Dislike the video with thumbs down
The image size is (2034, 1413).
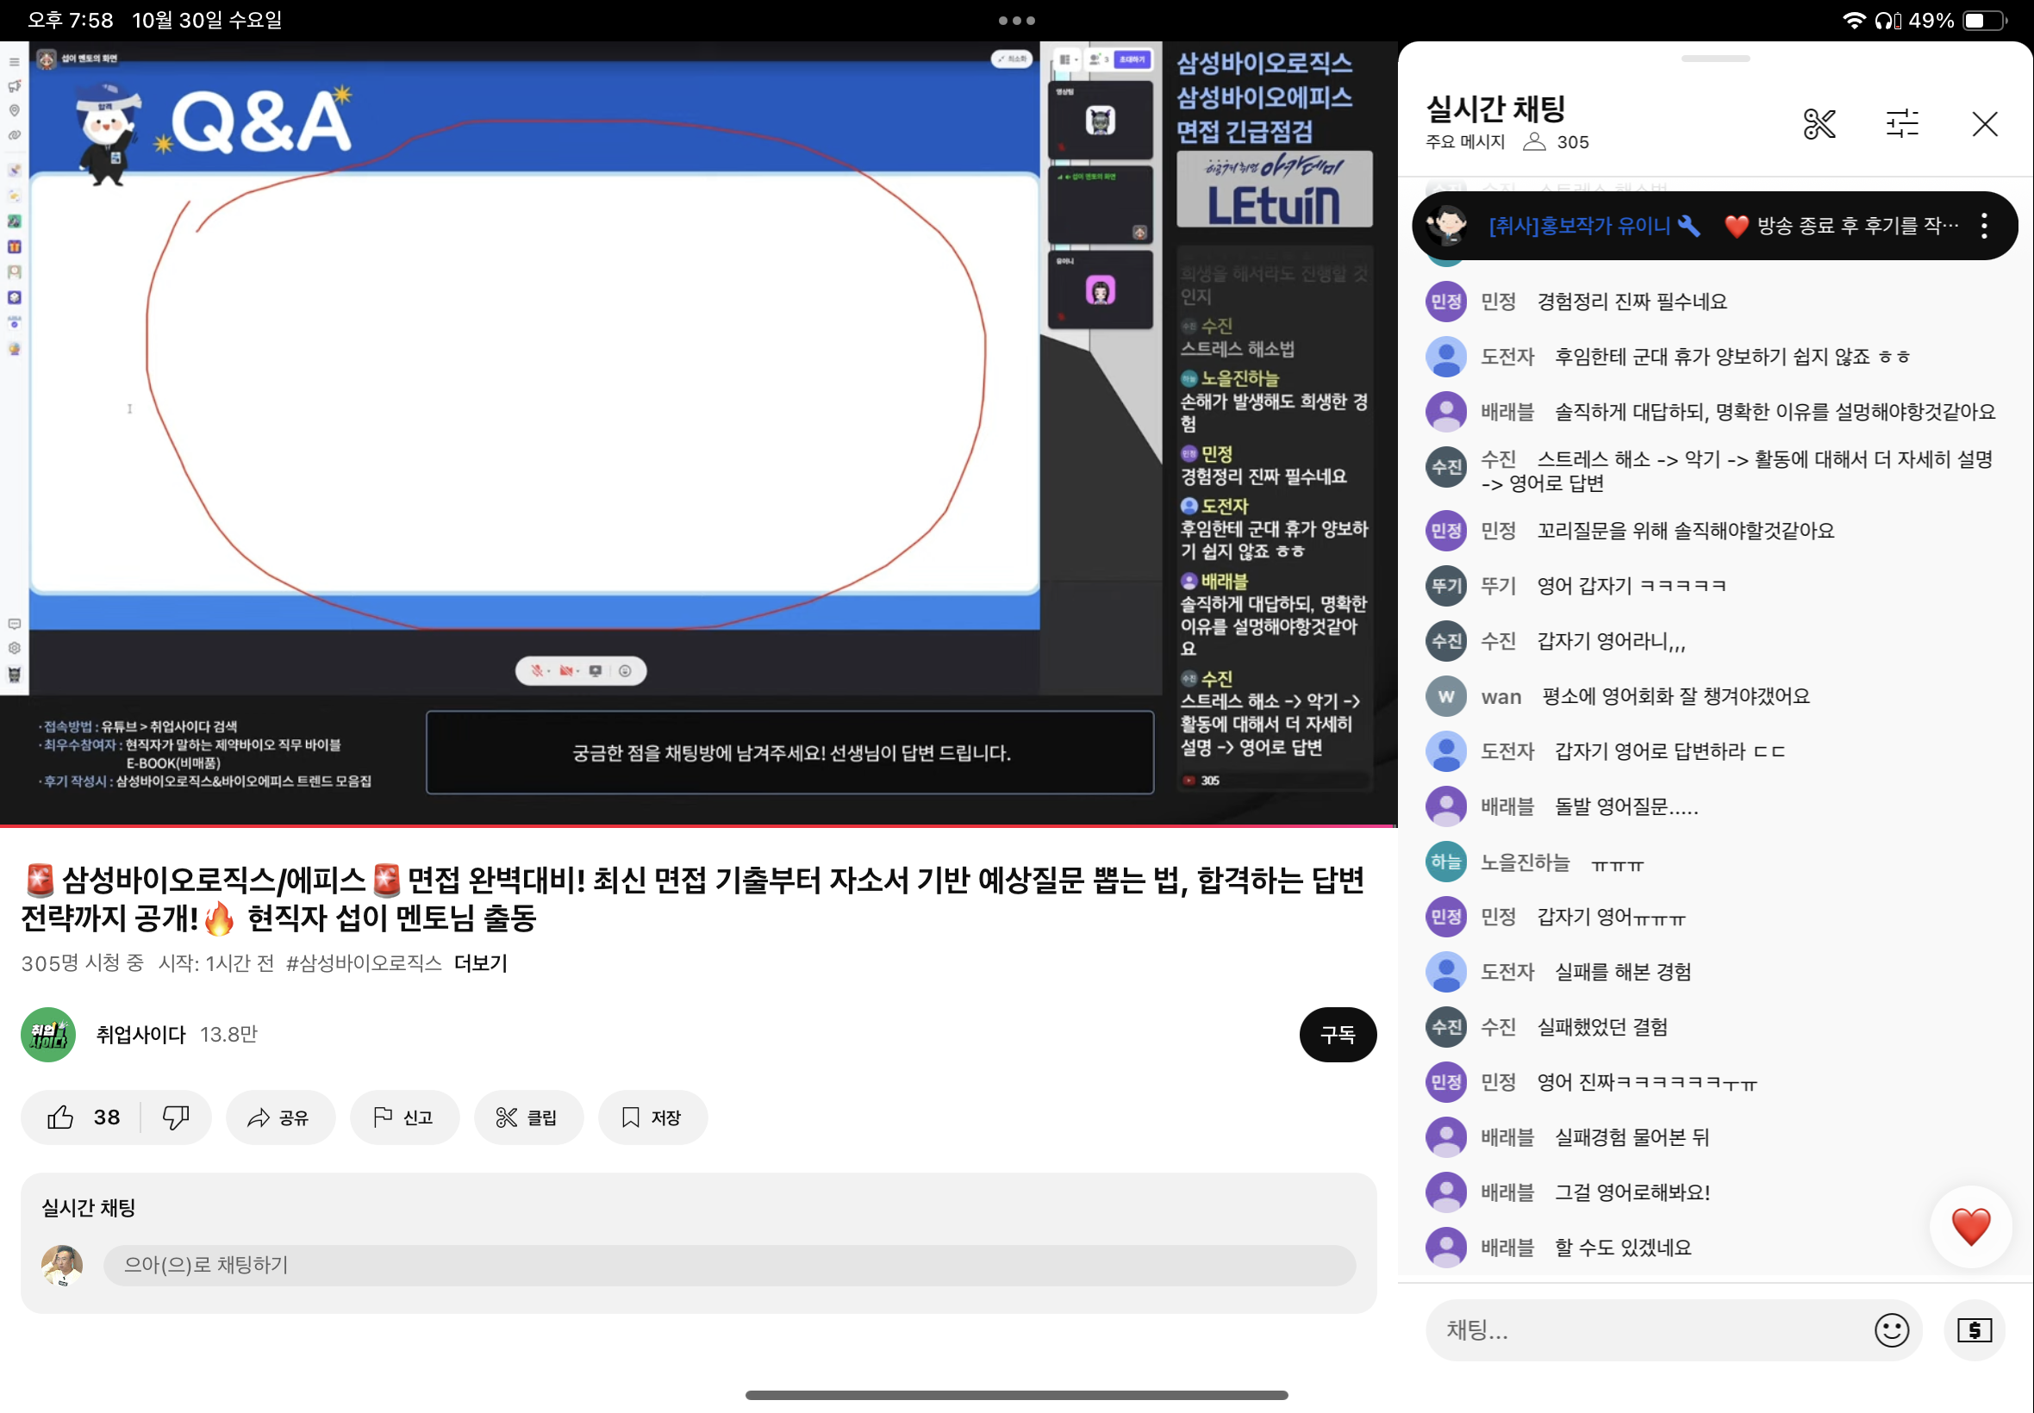pyautogui.click(x=175, y=1117)
